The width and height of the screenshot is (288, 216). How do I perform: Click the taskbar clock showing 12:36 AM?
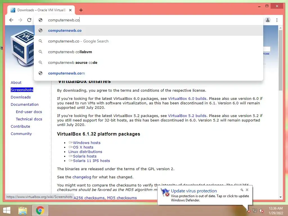point(276,211)
